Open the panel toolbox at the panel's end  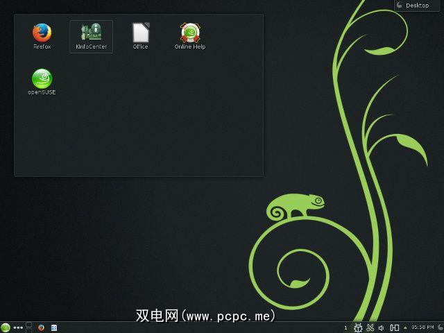pyautogui.click(x=441, y=327)
